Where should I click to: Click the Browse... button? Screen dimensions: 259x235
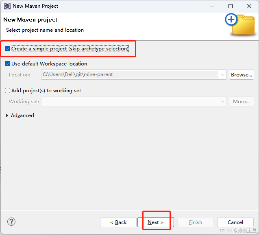(x=242, y=75)
